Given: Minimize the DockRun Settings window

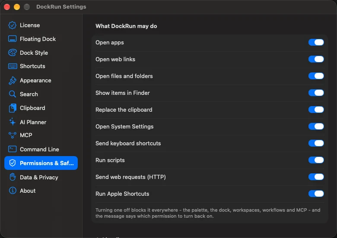Looking at the screenshot, I should [x=17, y=7].
